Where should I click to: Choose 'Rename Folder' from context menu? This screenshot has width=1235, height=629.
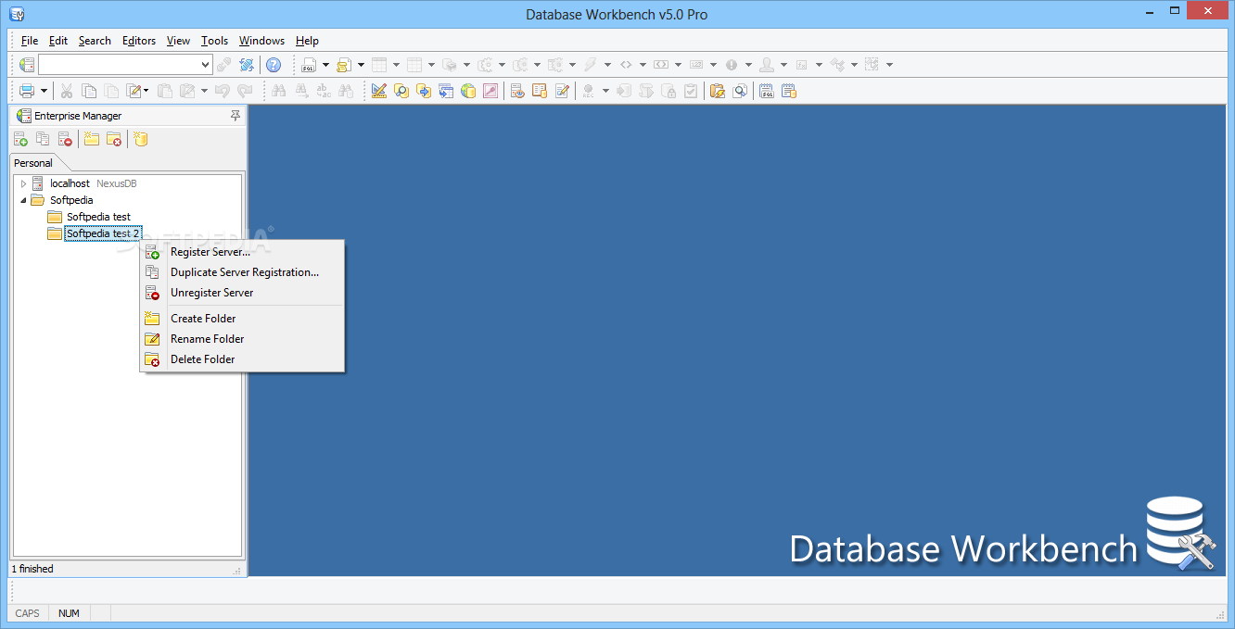[x=242, y=339]
